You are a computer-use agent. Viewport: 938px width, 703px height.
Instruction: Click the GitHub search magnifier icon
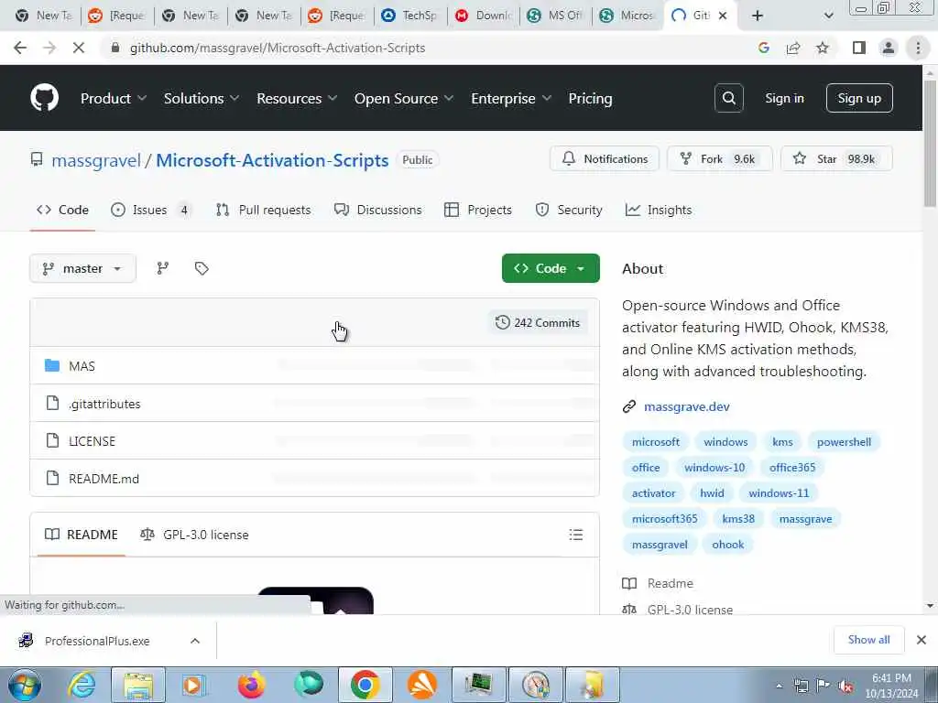click(728, 98)
